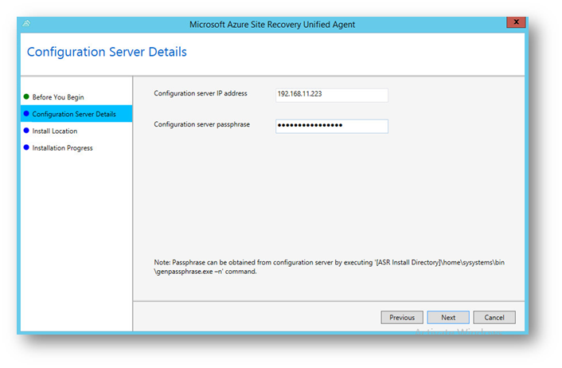The height and width of the screenshot is (368, 562).
Task: Click the passphrase note about genpassphrase.exe
Action: coord(329,266)
